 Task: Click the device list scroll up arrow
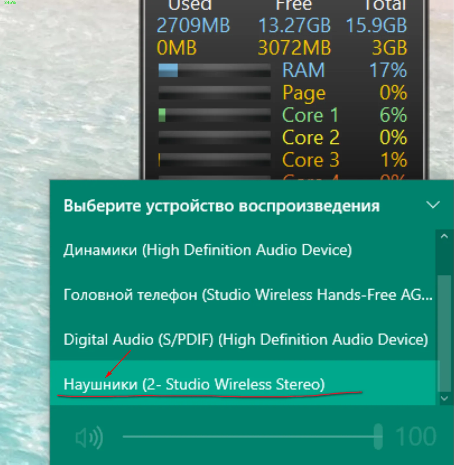(x=444, y=236)
